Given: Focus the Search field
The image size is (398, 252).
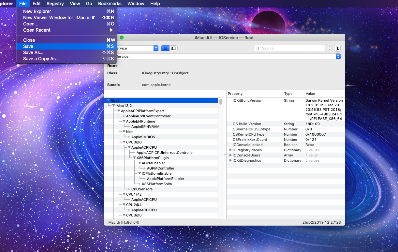Looking at the screenshot, I should pyautogui.click(x=289, y=48).
